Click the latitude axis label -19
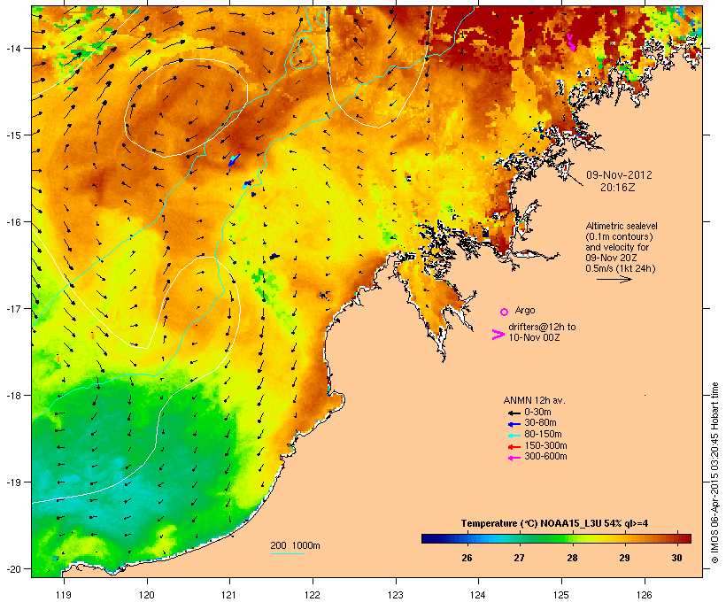 [13, 482]
